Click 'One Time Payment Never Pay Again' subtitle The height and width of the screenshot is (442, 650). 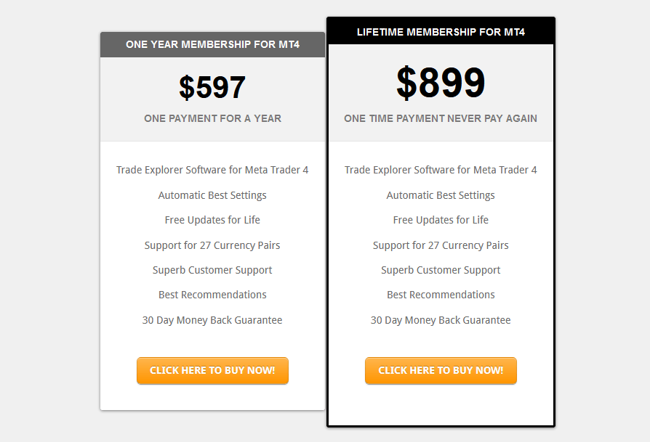pyautogui.click(x=441, y=118)
